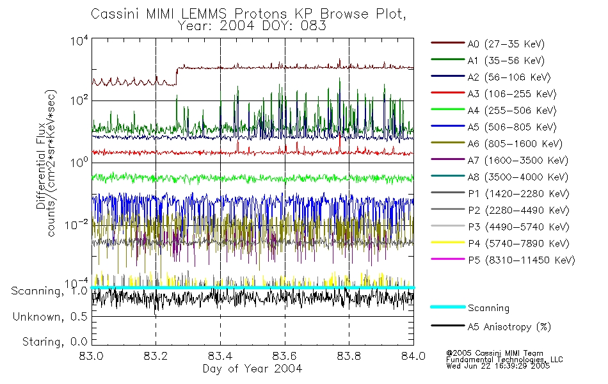Click the 83.6 x-axis tick label

click(285, 356)
